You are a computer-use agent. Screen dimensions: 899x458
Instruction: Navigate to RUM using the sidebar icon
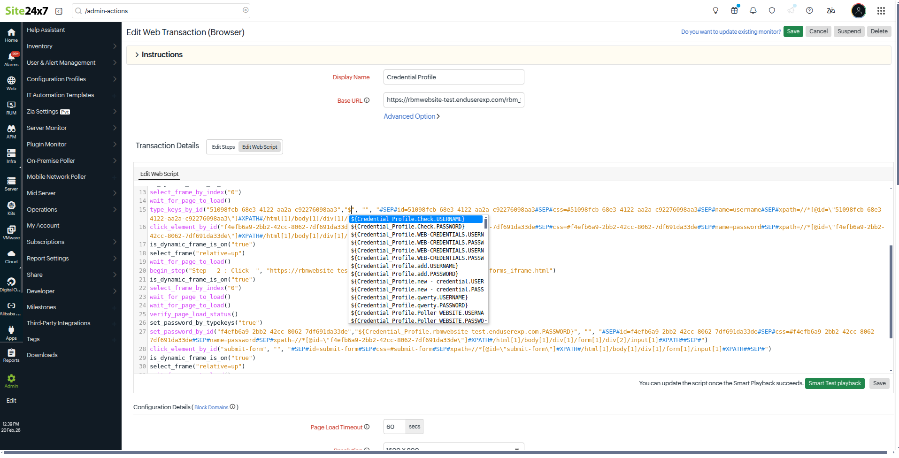point(11,107)
